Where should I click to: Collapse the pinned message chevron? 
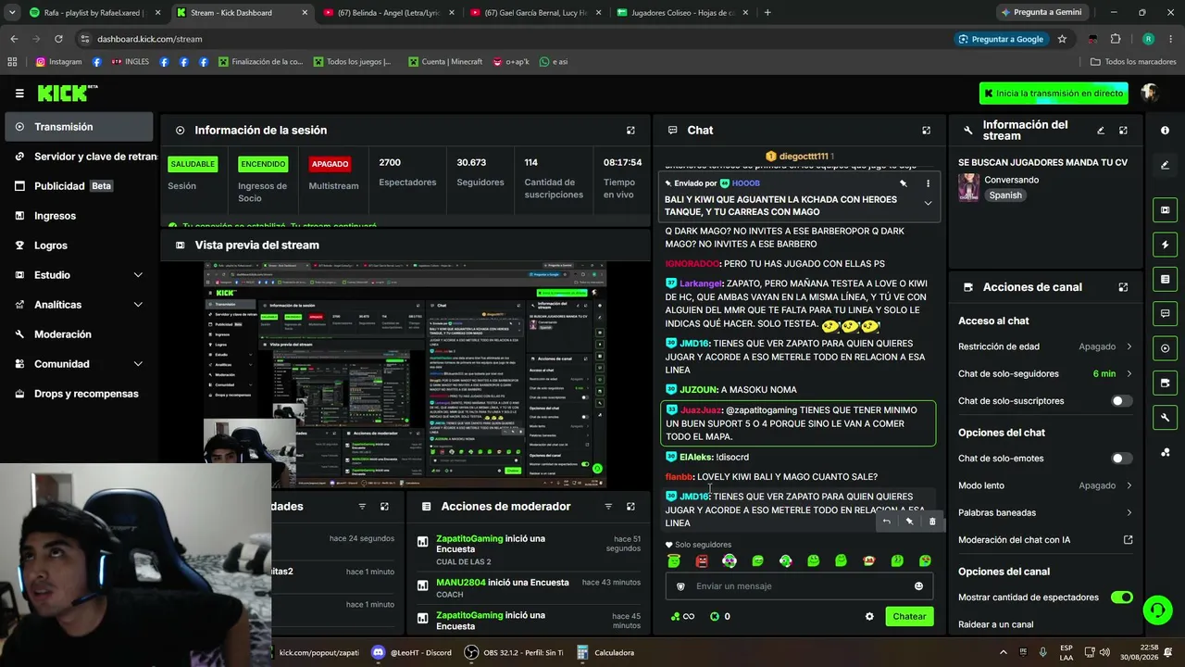(928, 204)
